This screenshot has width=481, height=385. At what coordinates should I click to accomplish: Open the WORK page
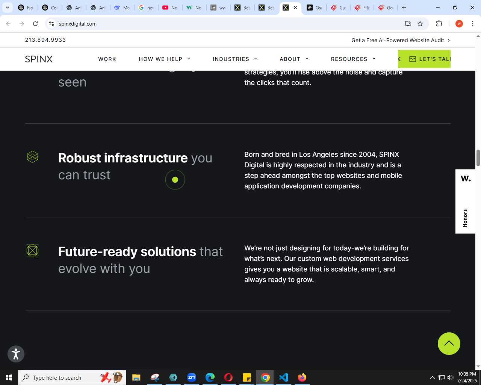[107, 59]
